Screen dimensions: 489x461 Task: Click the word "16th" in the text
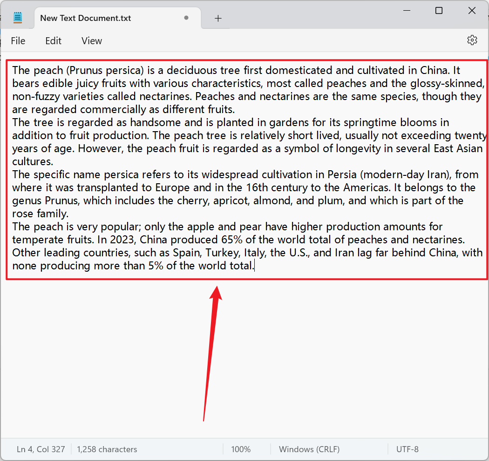point(257,188)
